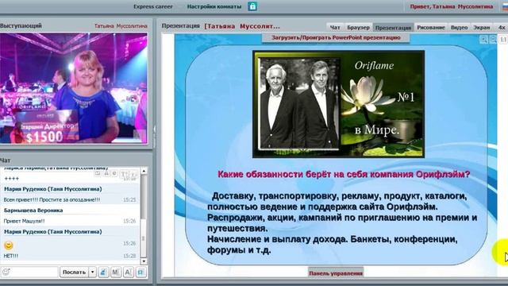Screen dimensions: 508x286
Task: Click the Oriflame founders slide image
Action: coord(338,104)
